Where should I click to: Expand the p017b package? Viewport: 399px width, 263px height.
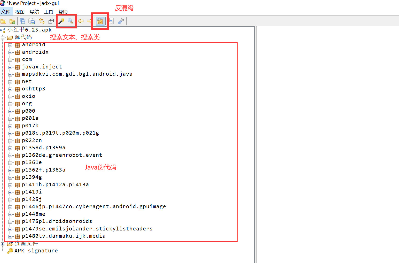10,126
